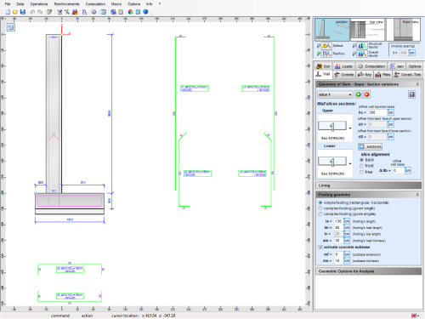
Task: Click the sections button
Action: (x=370, y=146)
